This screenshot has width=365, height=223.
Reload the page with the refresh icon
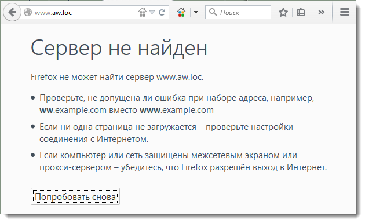(x=162, y=12)
